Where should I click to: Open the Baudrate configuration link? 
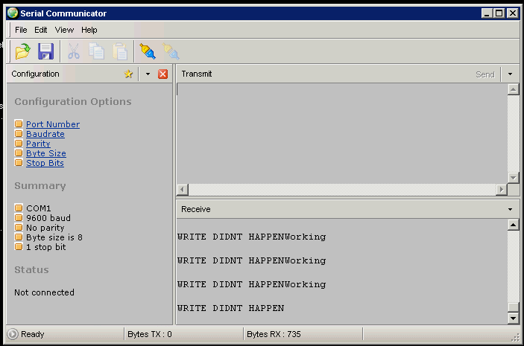point(45,134)
